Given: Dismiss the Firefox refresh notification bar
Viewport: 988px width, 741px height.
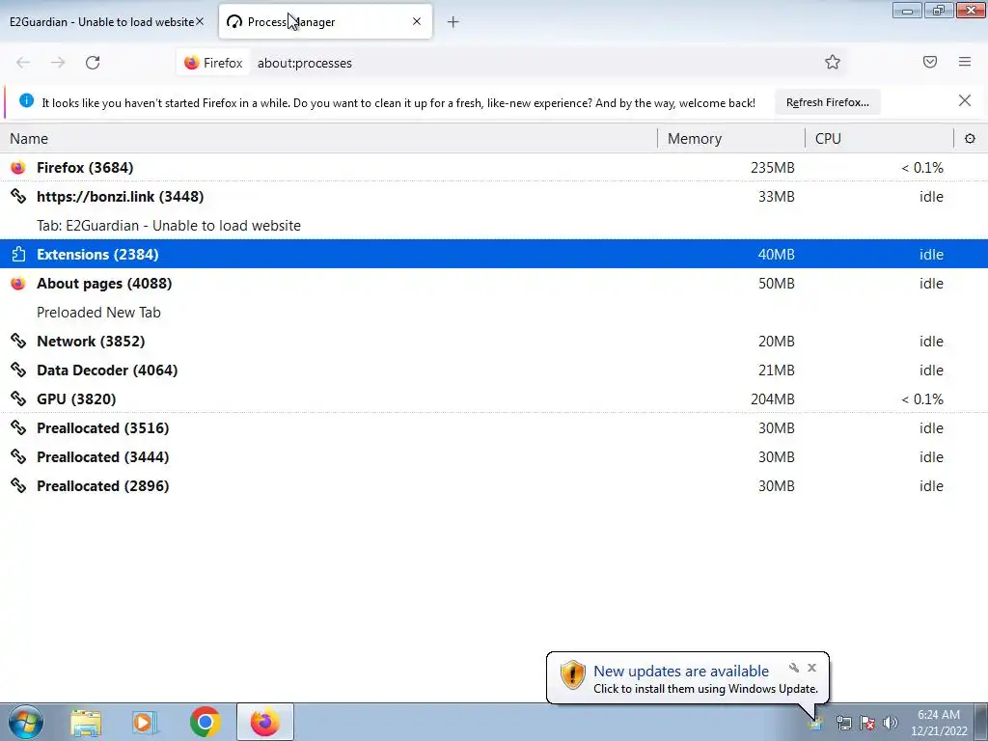Looking at the screenshot, I should pyautogui.click(x=965, y=100).
